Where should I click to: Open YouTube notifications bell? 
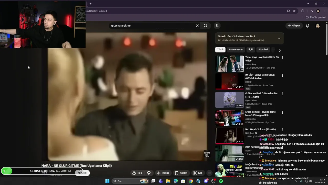308,26
